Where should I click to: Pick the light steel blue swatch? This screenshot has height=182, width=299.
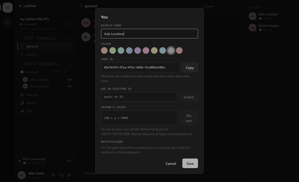162,50
